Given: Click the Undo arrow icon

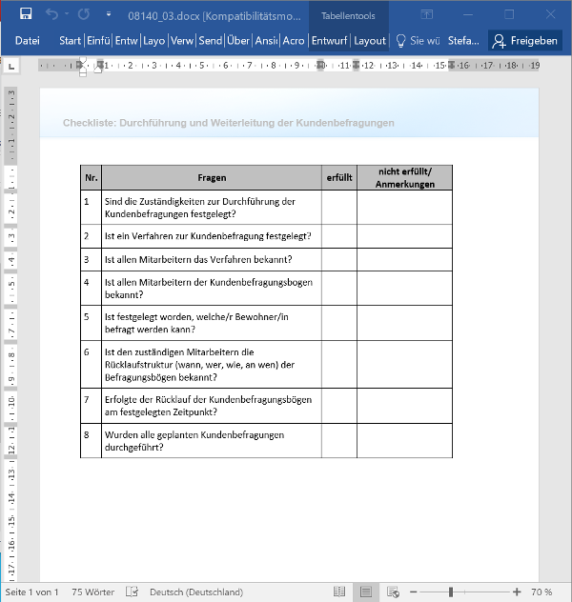Looking at the screenshot, I should 51,14.
